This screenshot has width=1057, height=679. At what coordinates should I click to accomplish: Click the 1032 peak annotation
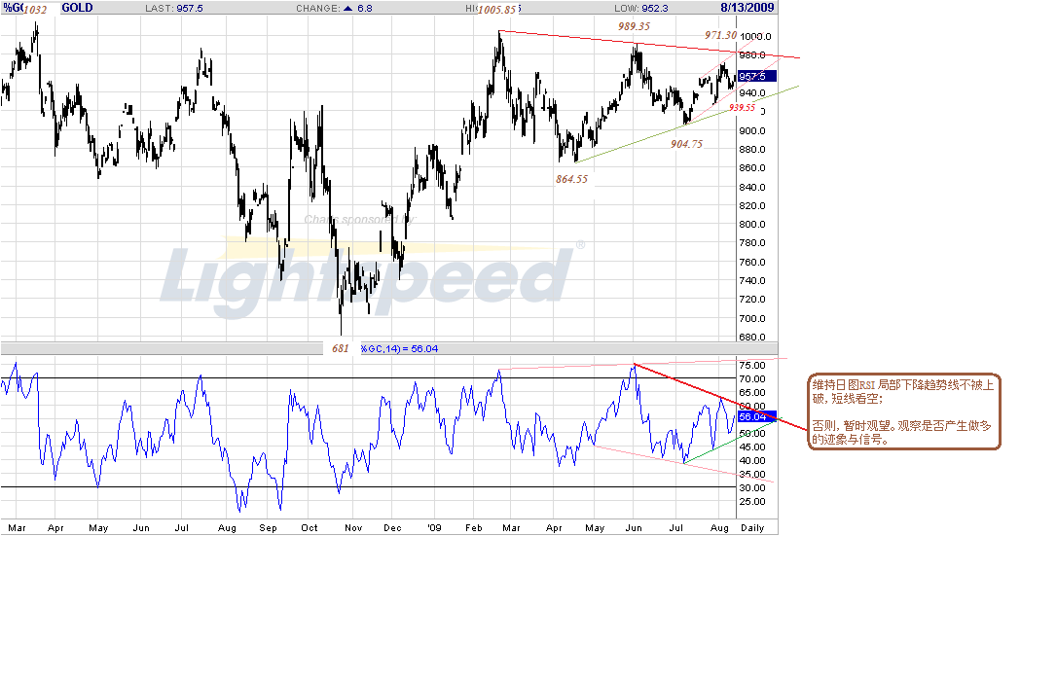pyautogui.click(x=35, y=10)
